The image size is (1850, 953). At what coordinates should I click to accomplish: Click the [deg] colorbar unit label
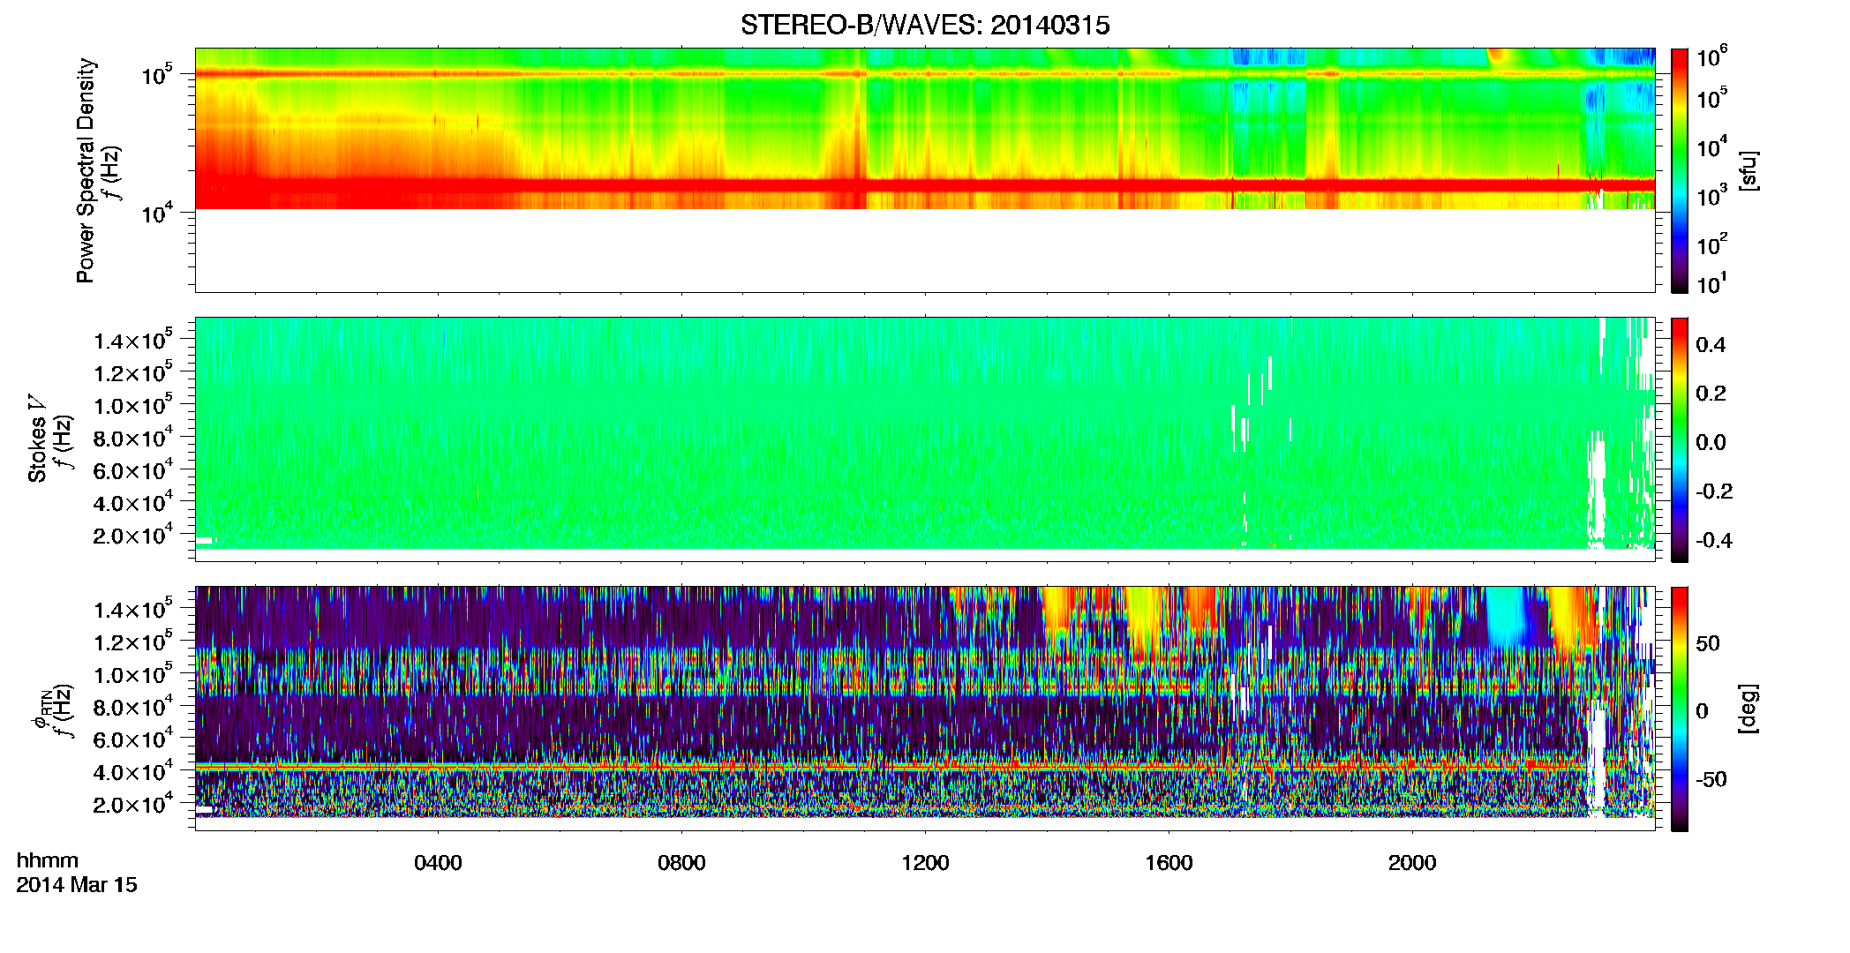1748,708
